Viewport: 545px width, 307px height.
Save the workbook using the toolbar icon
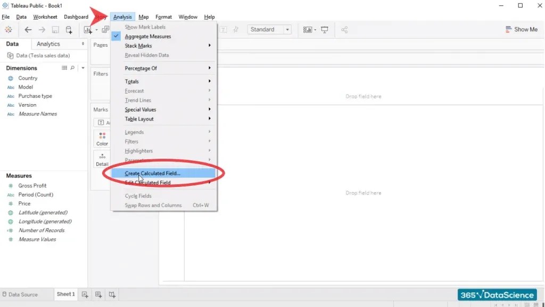point(55,29)
